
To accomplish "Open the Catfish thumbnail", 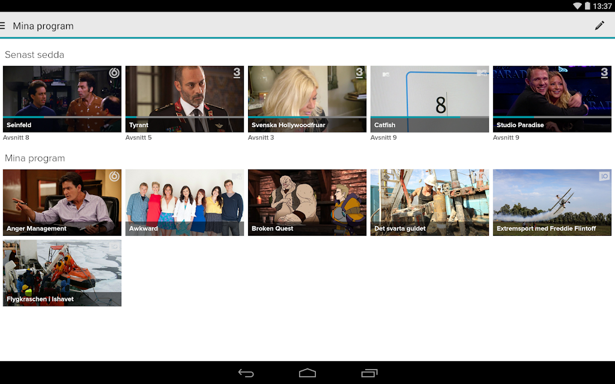I will [x=429, y=99].
